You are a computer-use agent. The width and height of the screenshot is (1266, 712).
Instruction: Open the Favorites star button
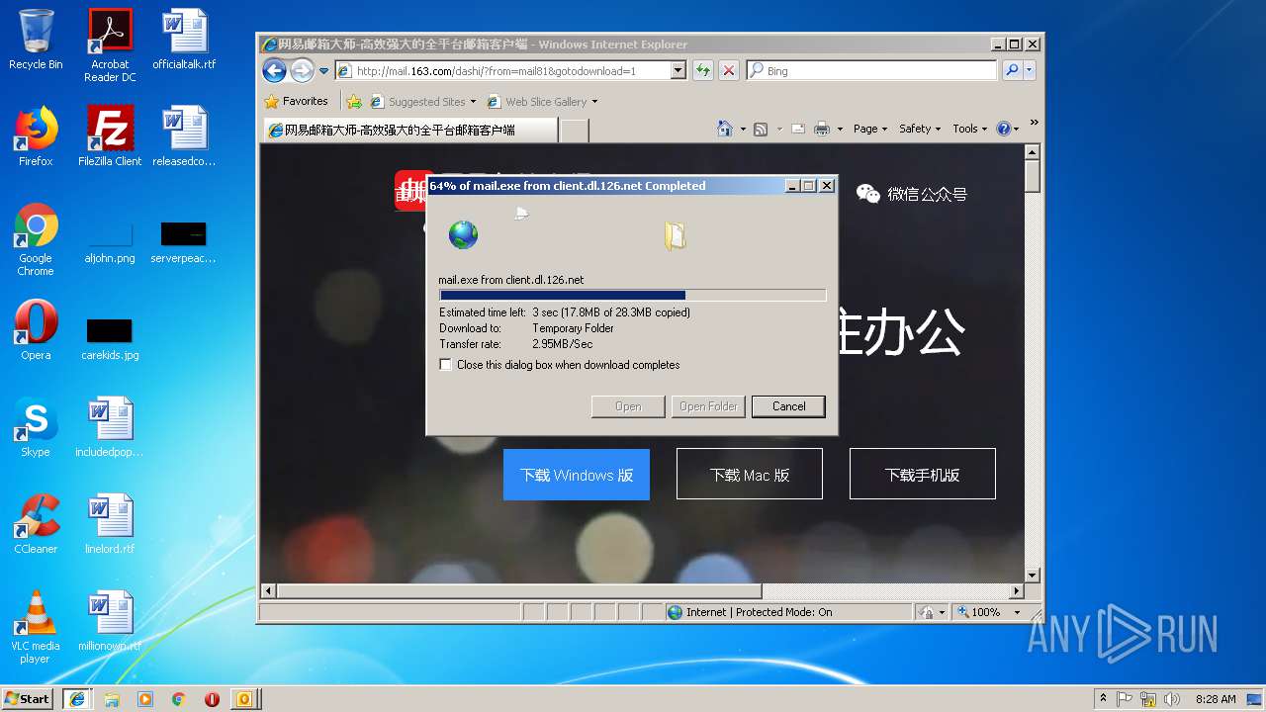tap(296, 101)
